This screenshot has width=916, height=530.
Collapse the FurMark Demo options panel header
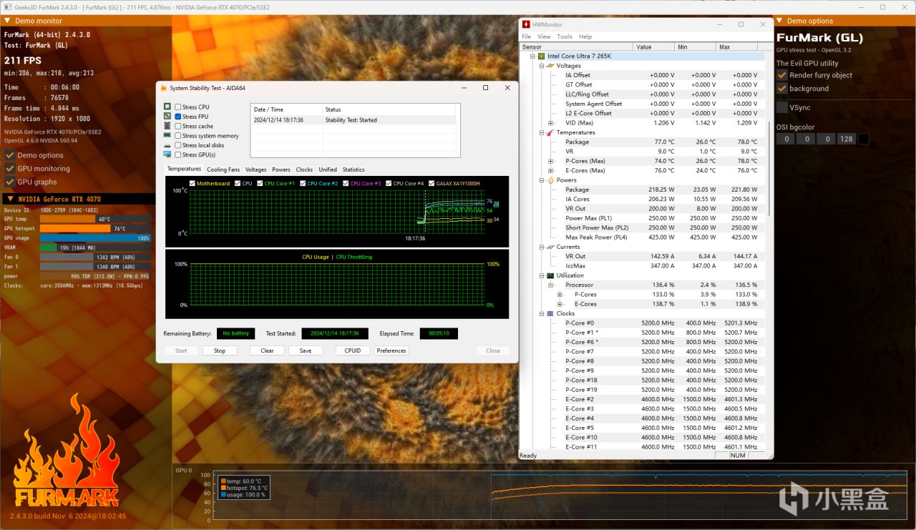pyautogui.click(x=845, y=21)
